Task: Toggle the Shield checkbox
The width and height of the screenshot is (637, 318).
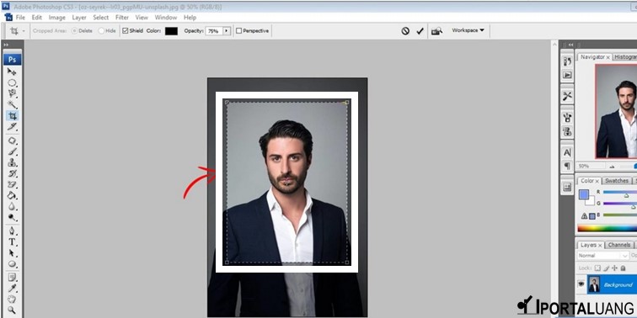Action: point(125,31)
